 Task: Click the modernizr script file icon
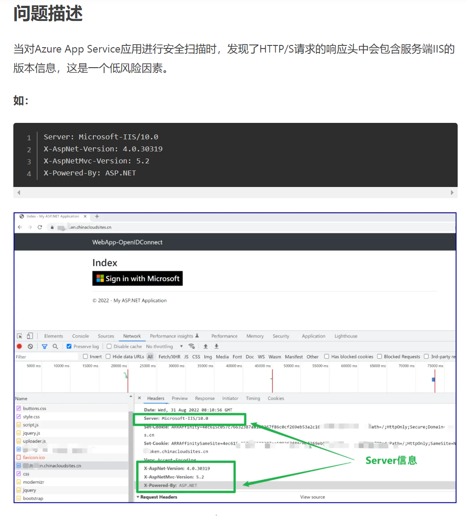click(x=19, y=482)
